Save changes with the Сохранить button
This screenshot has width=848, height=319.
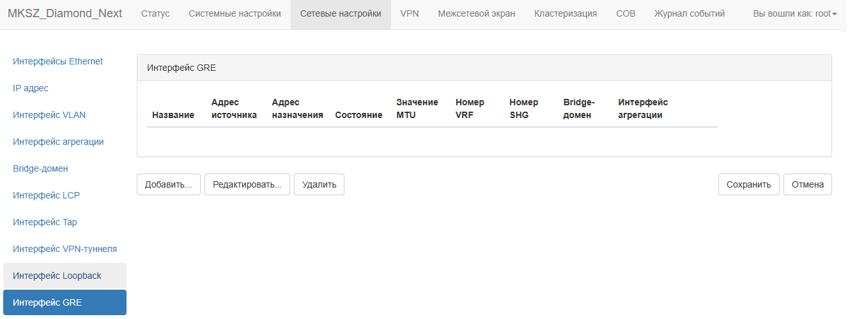749,184
